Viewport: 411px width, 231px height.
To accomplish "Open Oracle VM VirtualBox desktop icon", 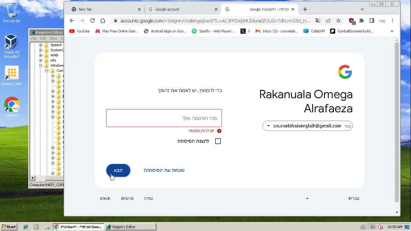I will point(12,47).
